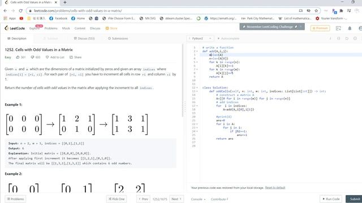Switch to the Discuss (553) tab
Image resolution: width=362 pixels, height=203 pixels.
(84, 38)
